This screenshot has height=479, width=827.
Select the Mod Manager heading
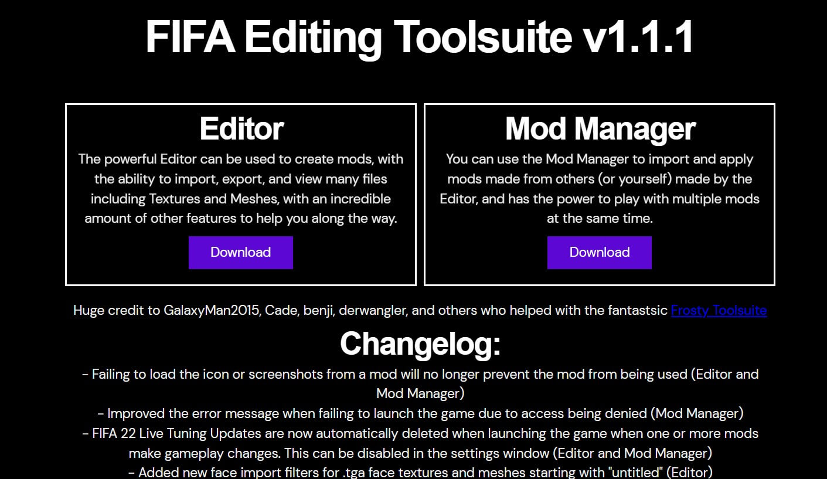click(600, 128)
